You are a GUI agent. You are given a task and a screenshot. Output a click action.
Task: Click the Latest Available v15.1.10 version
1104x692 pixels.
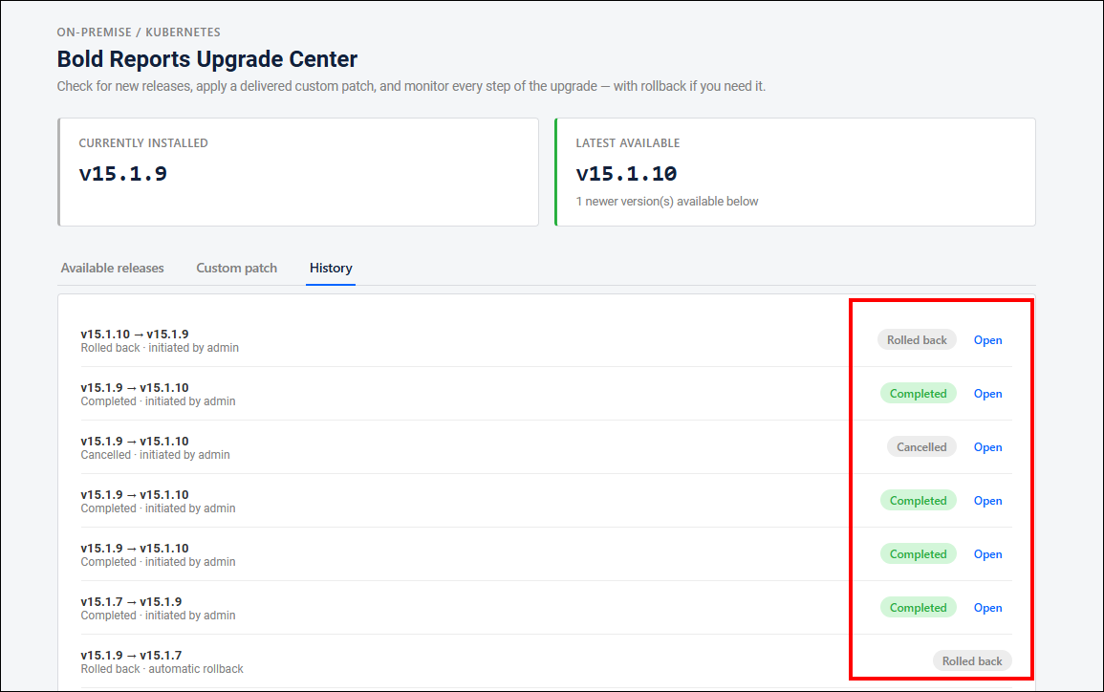pyautogui.click(x=627, y=173)
